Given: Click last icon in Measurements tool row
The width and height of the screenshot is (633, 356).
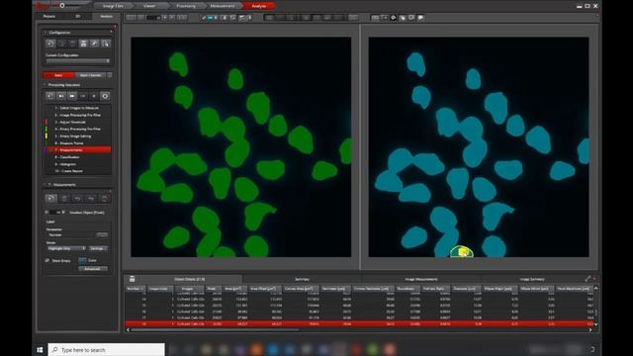Looking at the screenshot, I should pyautogui.click(x=104, y=198).
